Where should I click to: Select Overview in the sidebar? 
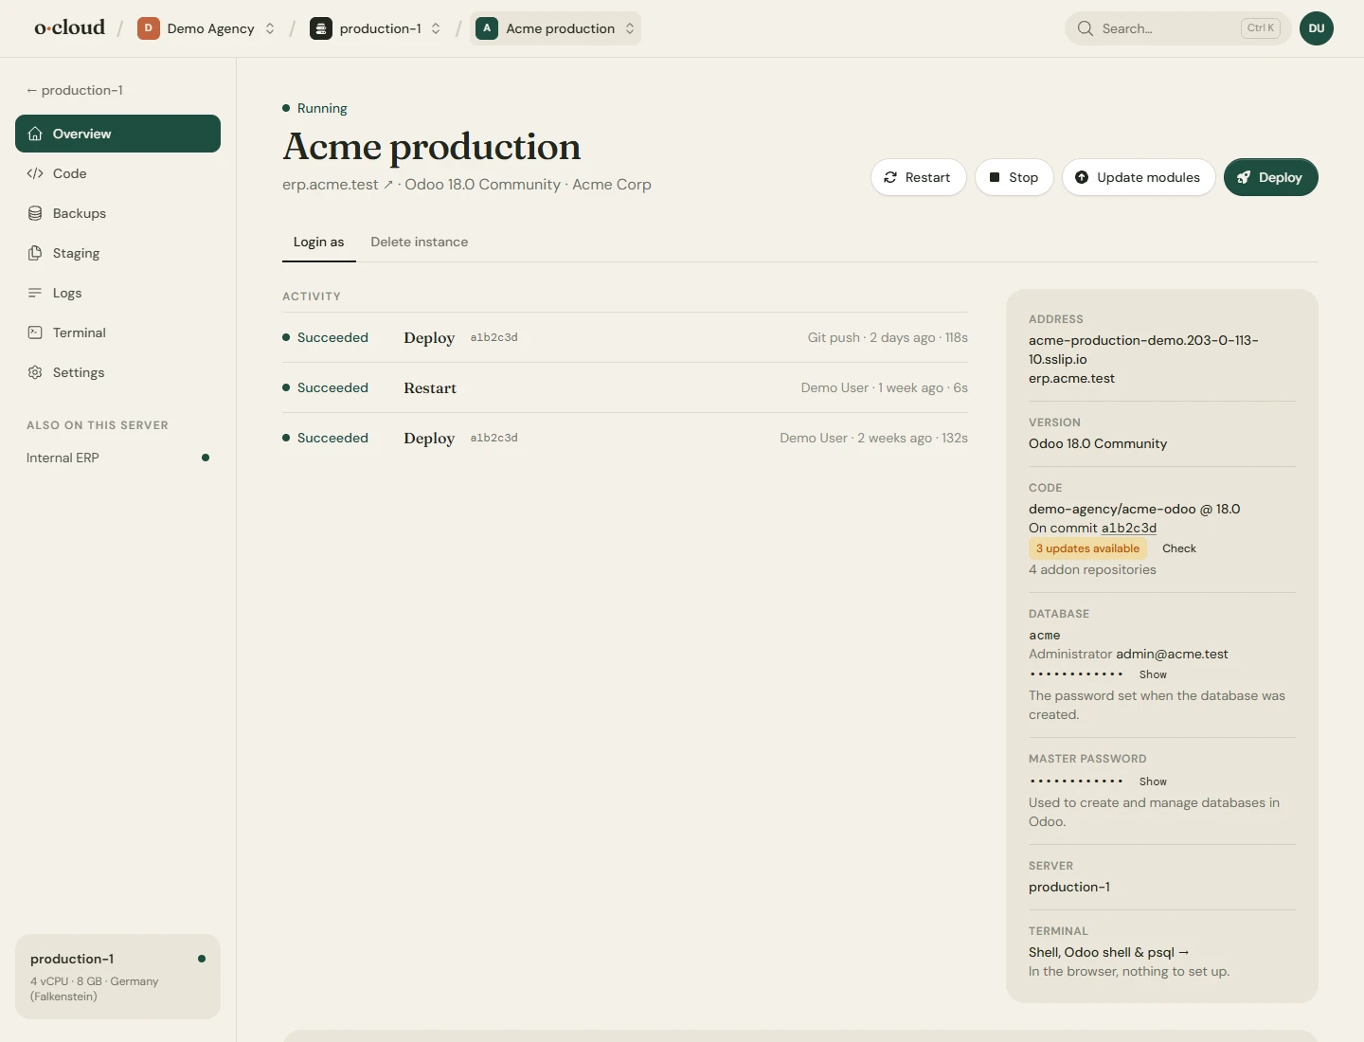coord(117,134)
